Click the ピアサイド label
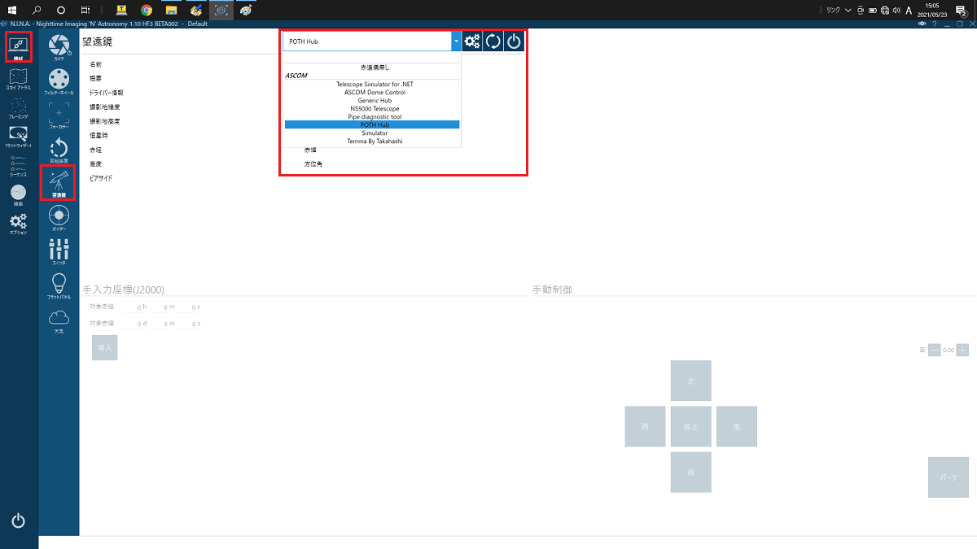 pyautogui.click(x=101, y=178)
